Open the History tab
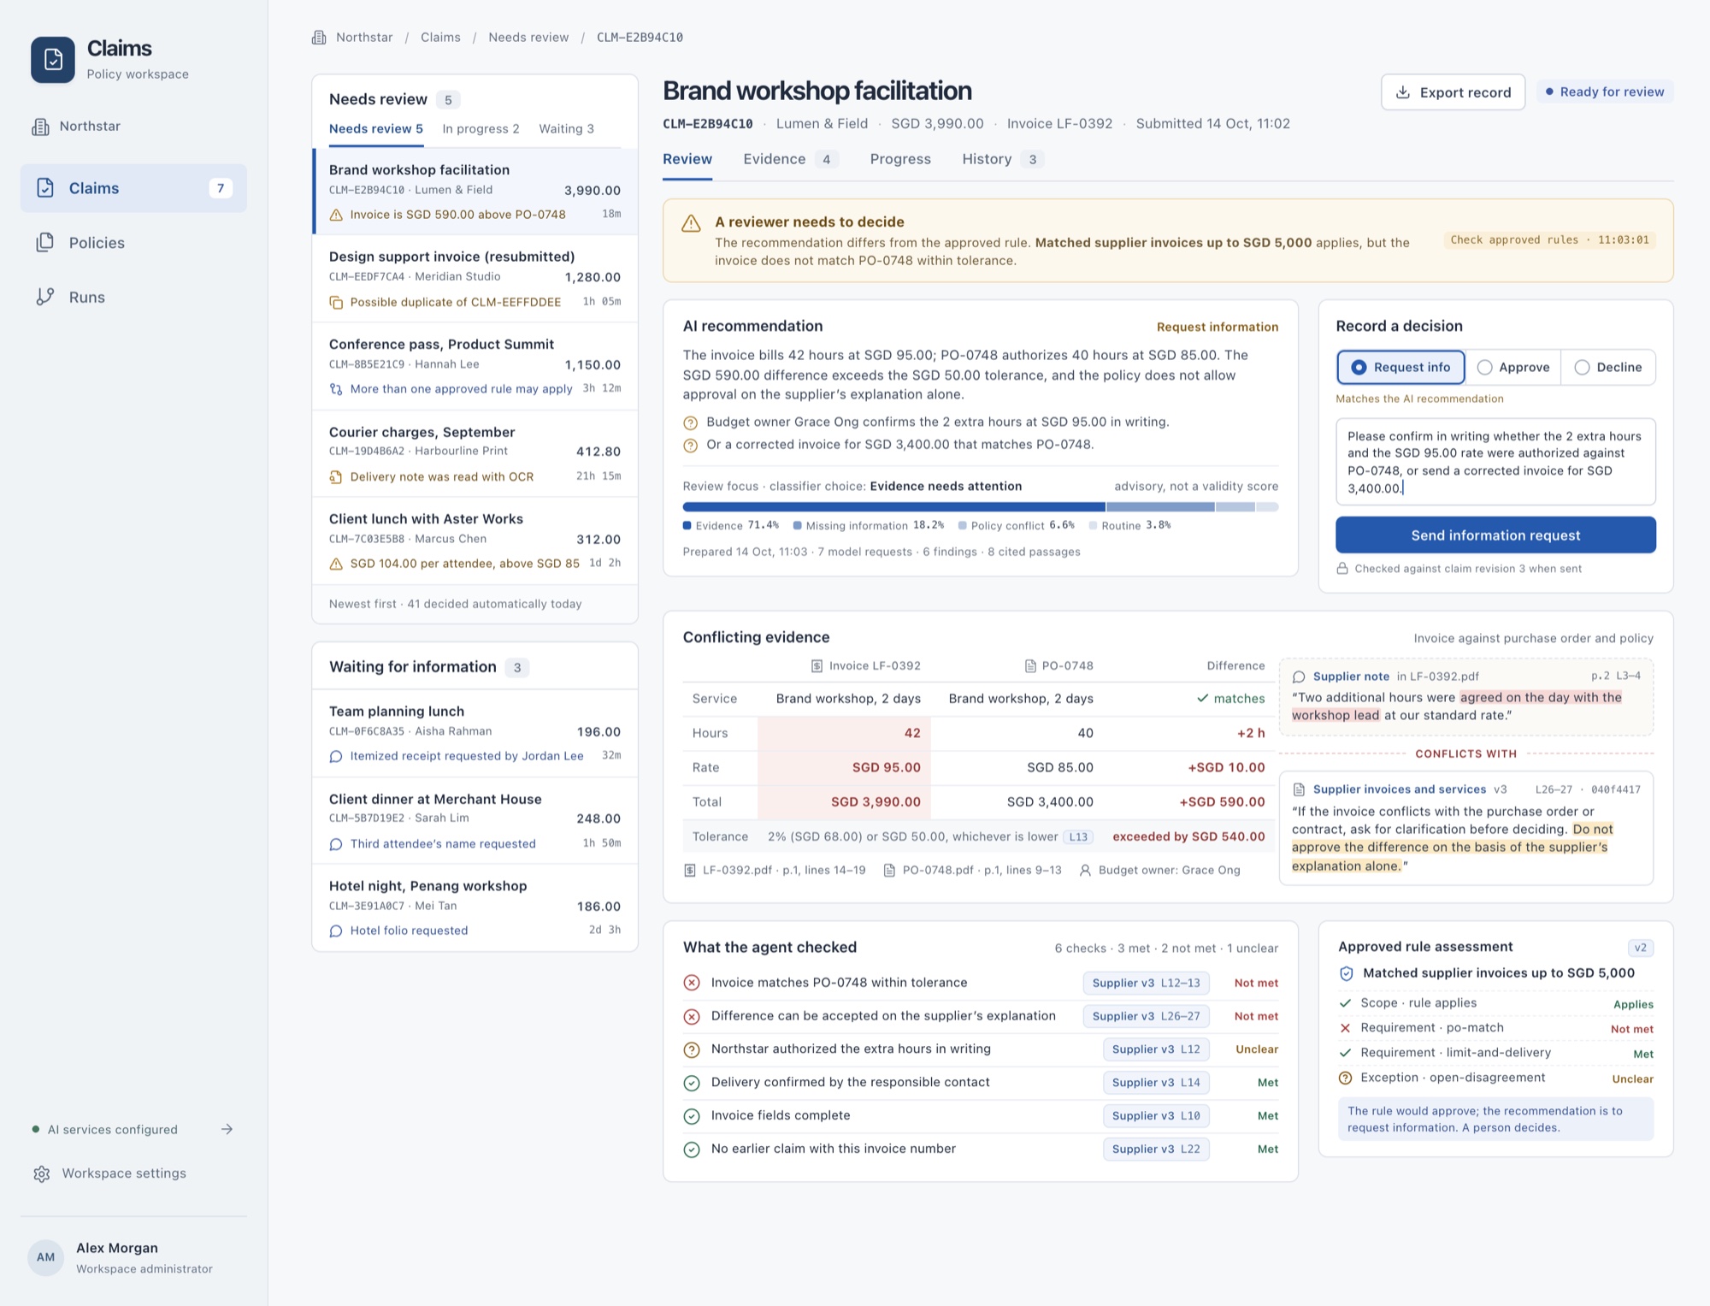 pos(1003,159)
